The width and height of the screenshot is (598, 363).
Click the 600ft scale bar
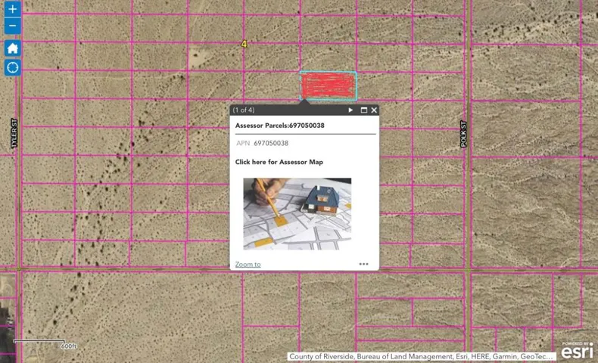click(x=45, y=343)
